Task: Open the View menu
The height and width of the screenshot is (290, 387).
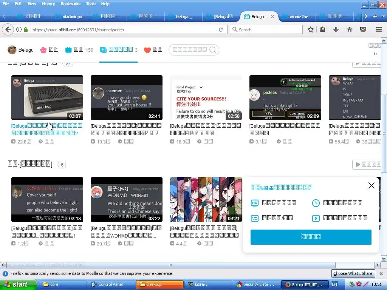Action: 32,4
